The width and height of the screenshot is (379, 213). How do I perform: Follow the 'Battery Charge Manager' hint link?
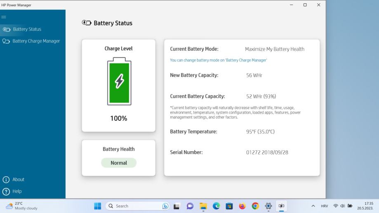[x=219, y=60]
